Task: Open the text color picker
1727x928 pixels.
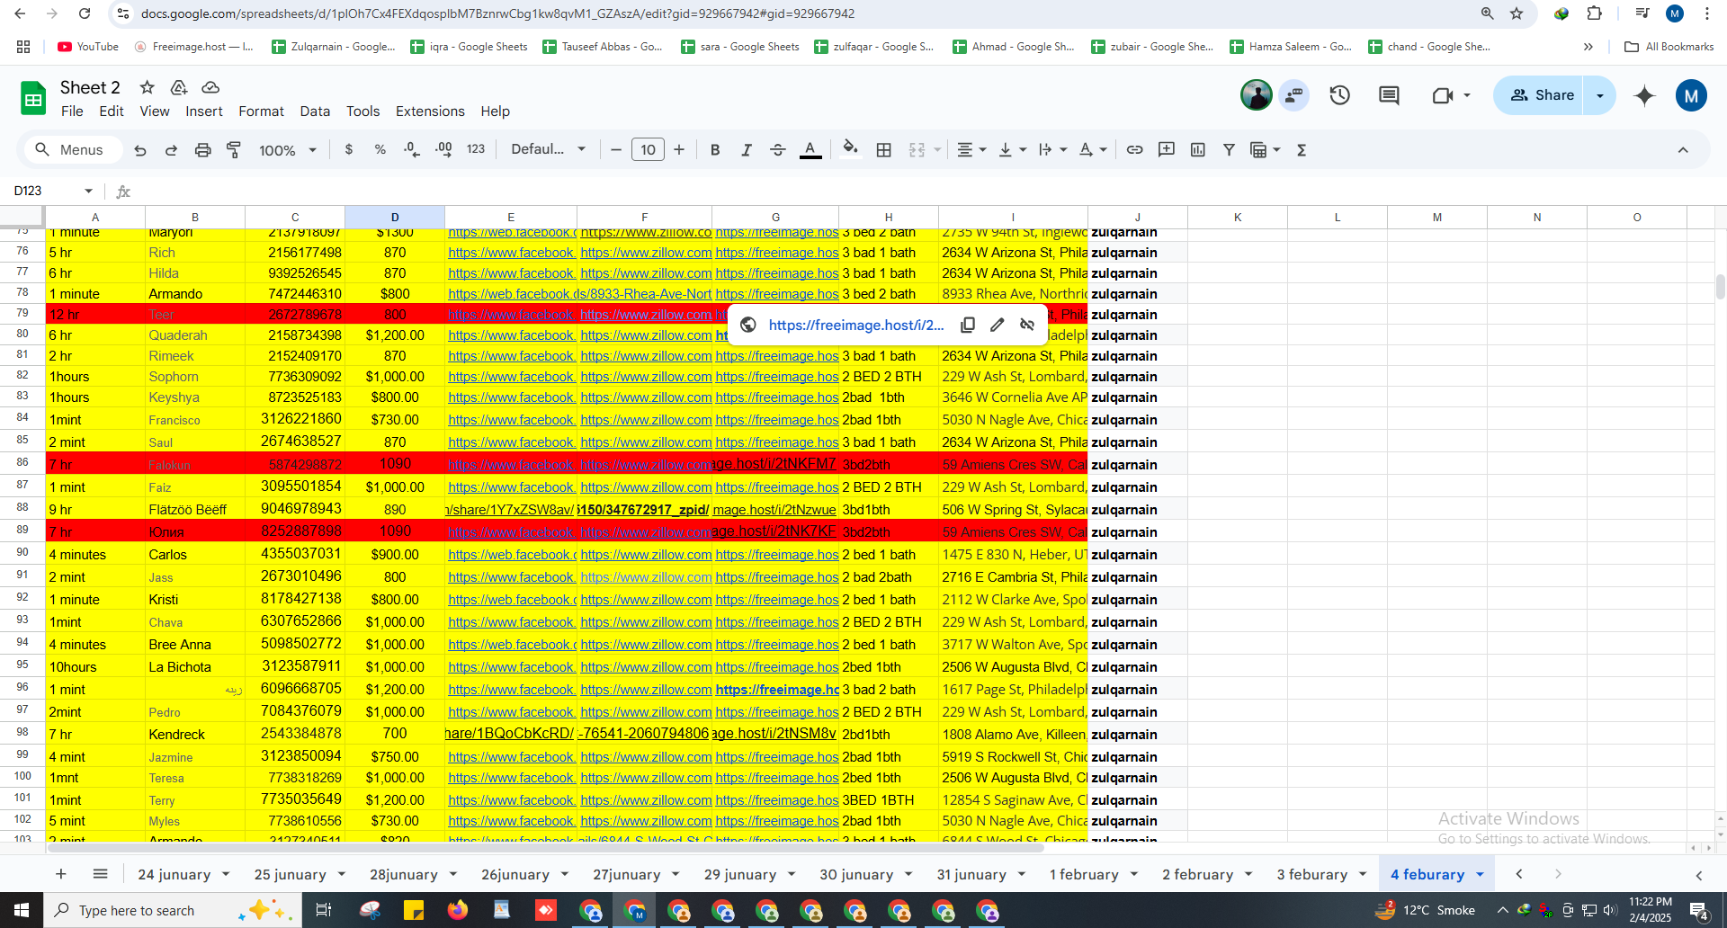Action: (x=810, y=150)
